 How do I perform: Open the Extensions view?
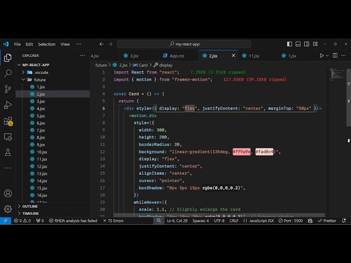pyautogui.click(x=8, y=121)
